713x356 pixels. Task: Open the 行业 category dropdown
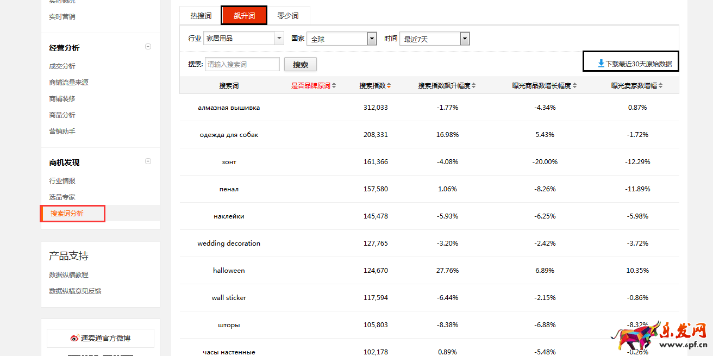pos(243,38)
